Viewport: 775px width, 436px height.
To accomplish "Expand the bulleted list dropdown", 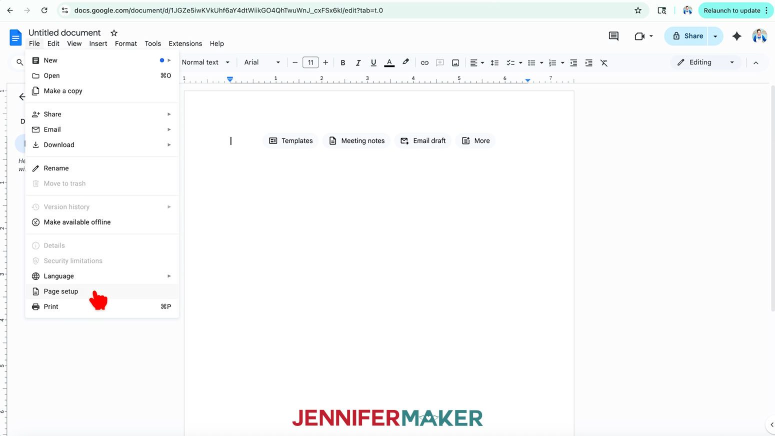I will [541, 62].
